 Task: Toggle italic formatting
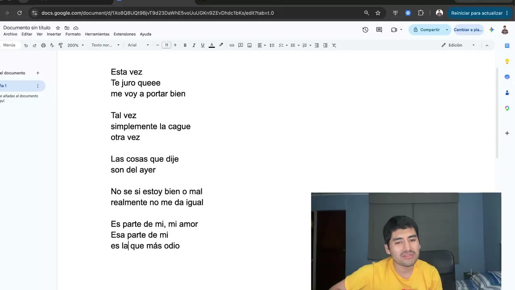tap(194, 46)
